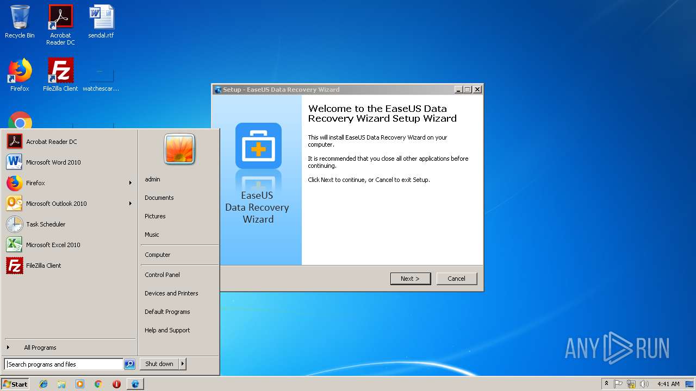This screenshot has height=391, width=696.
Task: Open the Recycle Bin desktop icon
Action: pyautogui.click(x=20, y=22)
